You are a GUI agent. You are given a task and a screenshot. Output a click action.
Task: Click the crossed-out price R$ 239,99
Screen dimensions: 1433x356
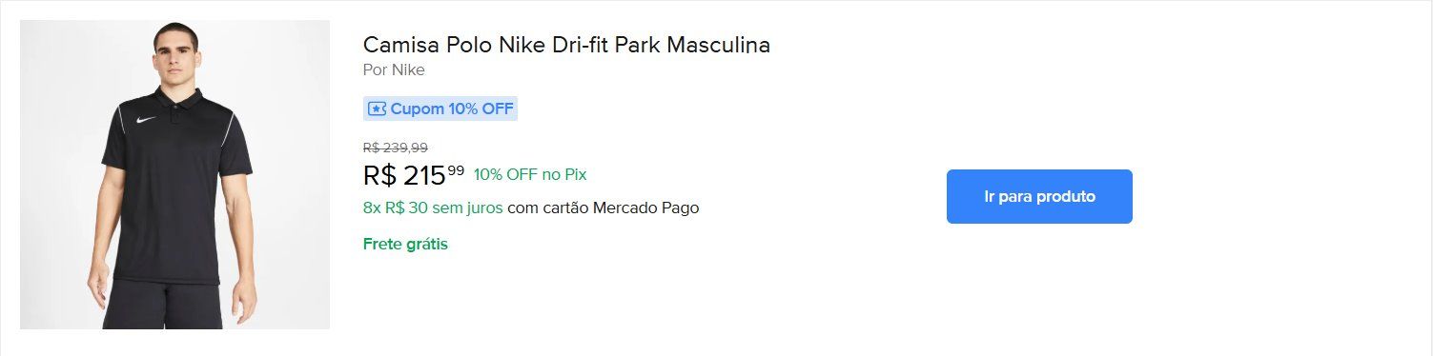pos(396,148)
